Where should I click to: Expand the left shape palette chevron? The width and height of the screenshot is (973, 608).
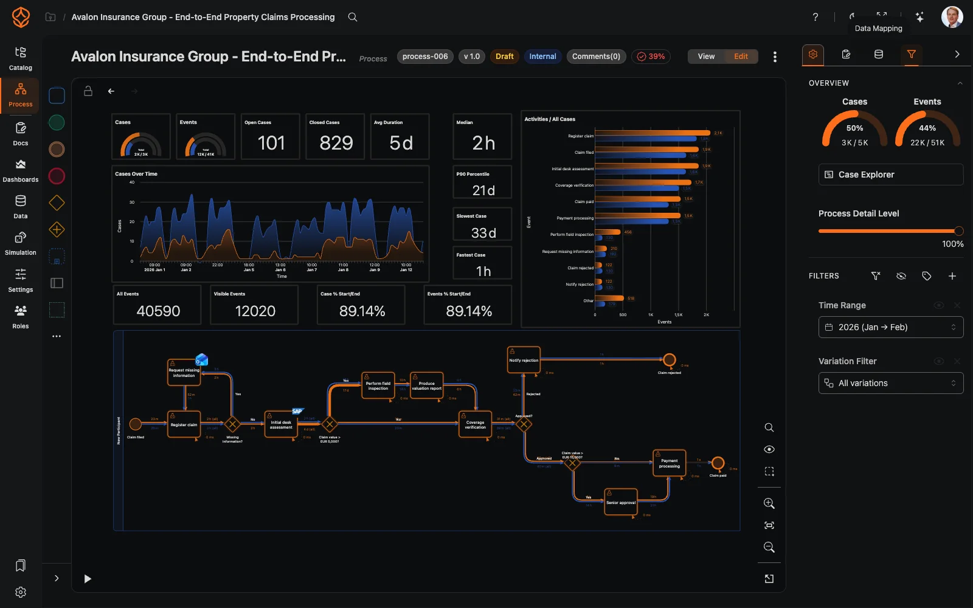point(57,578)
